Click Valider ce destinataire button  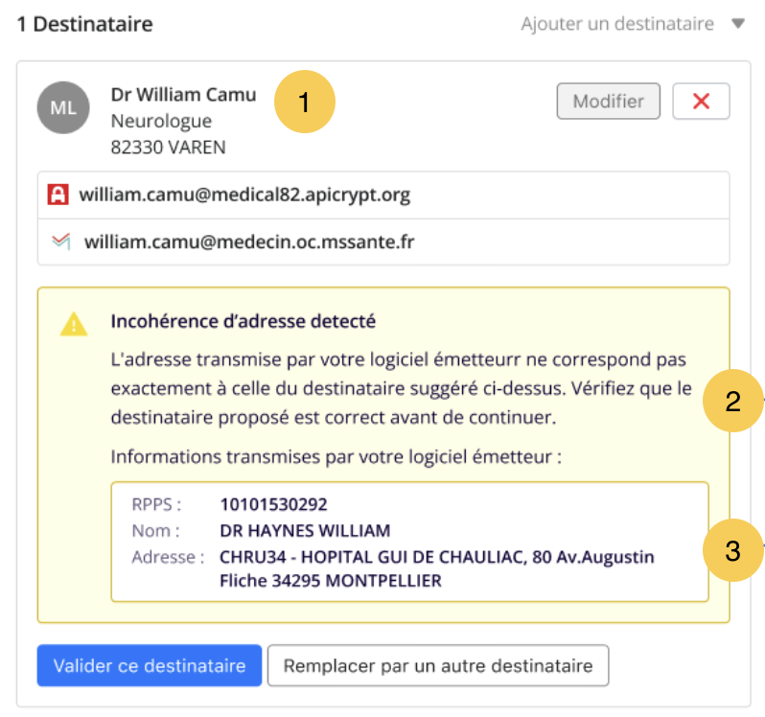(x=150, y=666)
